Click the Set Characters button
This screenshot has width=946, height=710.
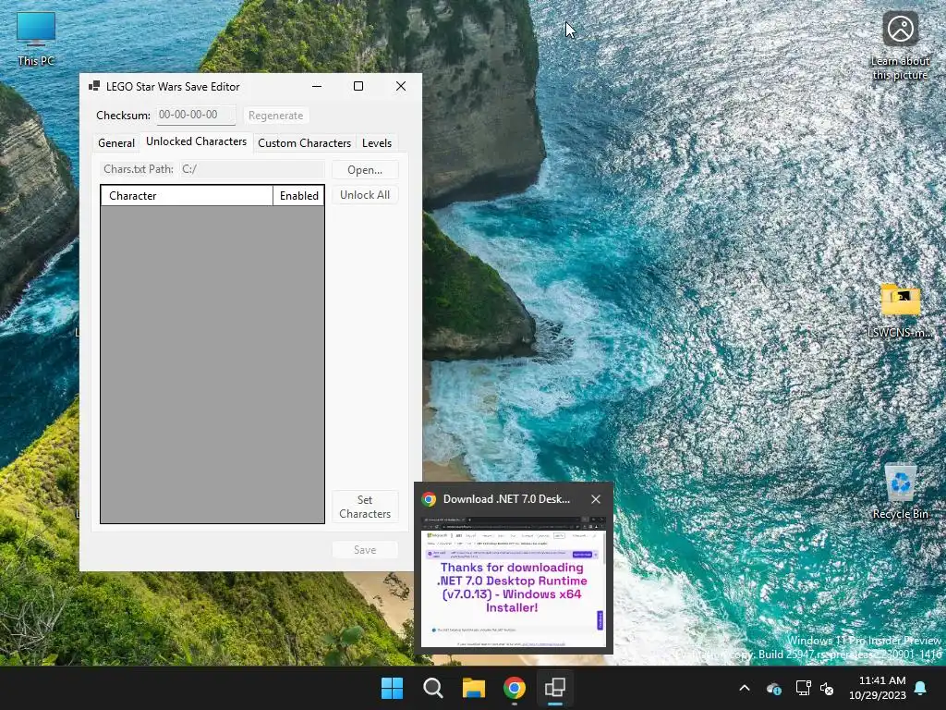365,507
